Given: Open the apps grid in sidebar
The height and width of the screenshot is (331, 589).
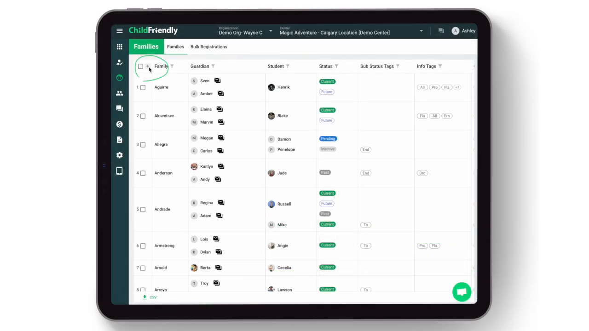Looking at the screenshot, I should coord(120,47).
